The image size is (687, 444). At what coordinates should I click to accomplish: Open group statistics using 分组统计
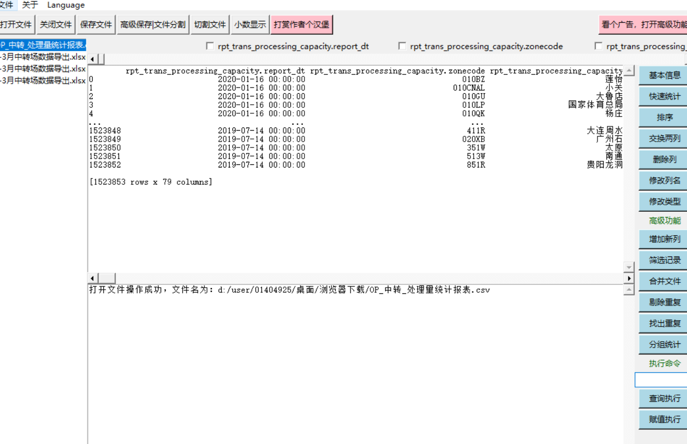(662, 344)
